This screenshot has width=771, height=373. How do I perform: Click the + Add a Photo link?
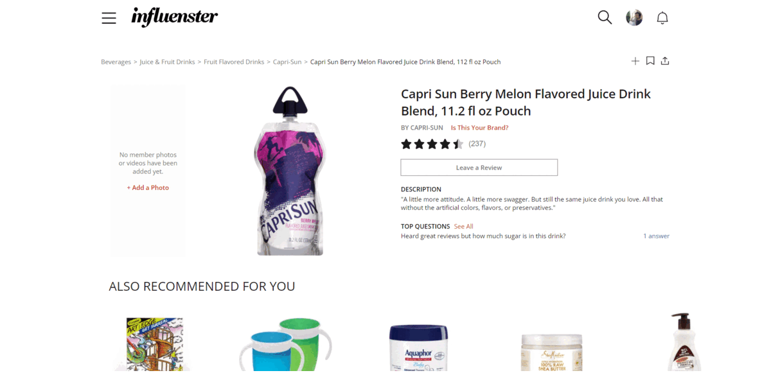click(148, 188)
